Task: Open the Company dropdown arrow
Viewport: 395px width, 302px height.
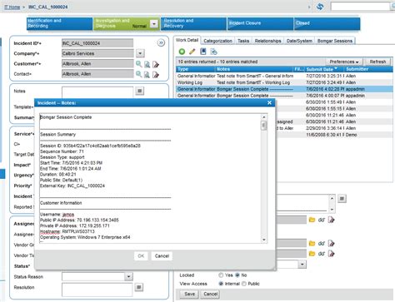Action: pos(140,53)
